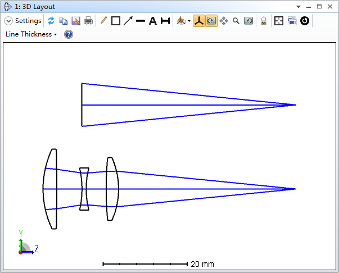Select the draw rectangle tool
339x273 pixels.
(116, 21)
